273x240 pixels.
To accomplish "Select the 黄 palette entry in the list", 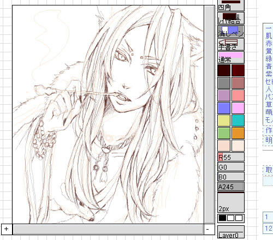I will (x=269, y=51).
